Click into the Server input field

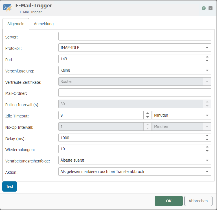135,37
